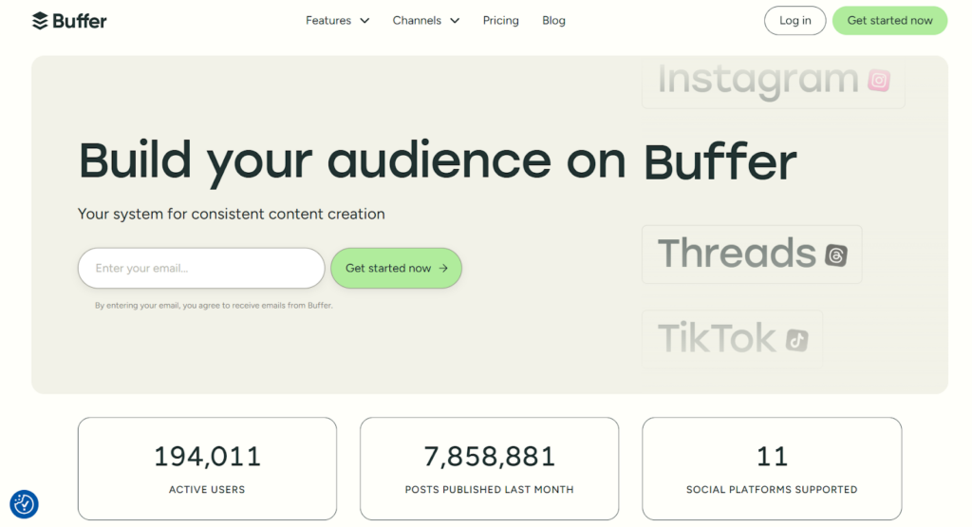The image size is (972, 527).
Task: Click the 11 platforms figure
Action: pyautogui.click(x=772, y=457)
